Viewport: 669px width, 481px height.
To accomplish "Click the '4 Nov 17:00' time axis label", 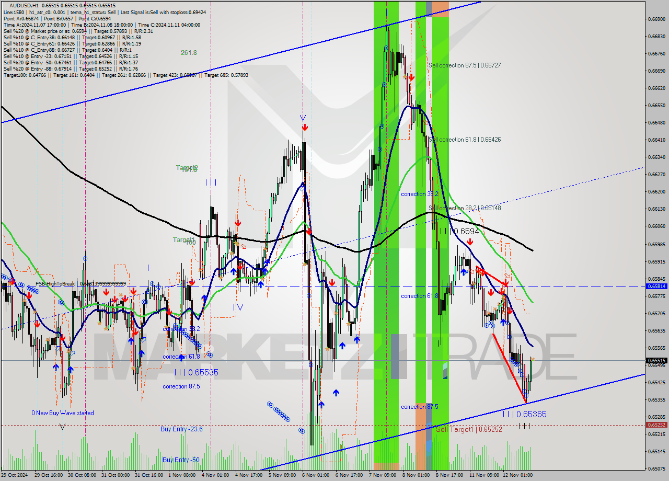I will [x=248, y=475].
